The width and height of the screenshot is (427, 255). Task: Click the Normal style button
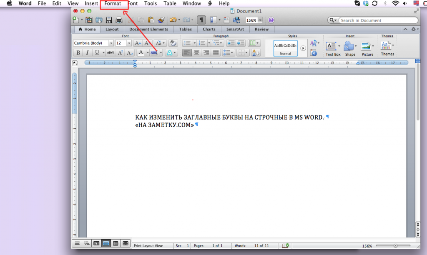click(x=285, y=48)
